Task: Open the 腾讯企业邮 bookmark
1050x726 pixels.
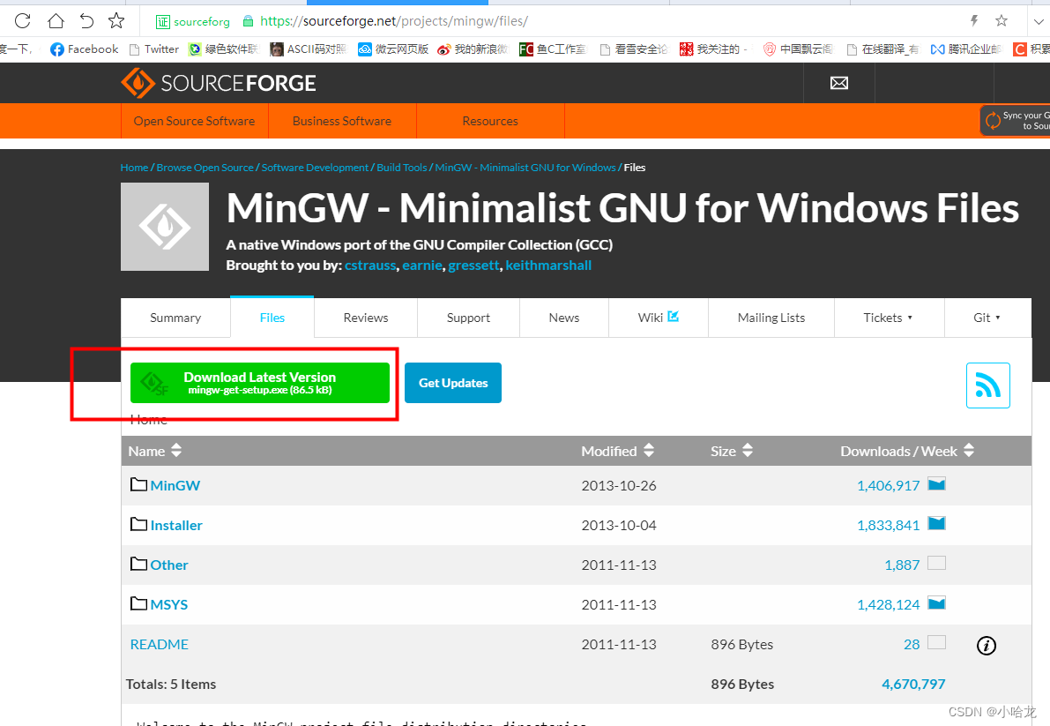Action: (x=965, y=49)
